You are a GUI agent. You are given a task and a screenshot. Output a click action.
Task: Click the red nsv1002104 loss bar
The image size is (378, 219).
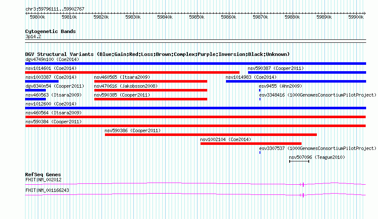click(x=251, y=144)
